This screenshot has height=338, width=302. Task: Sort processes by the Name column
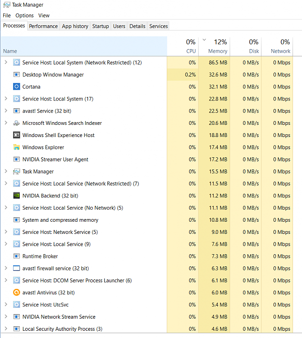10,51
